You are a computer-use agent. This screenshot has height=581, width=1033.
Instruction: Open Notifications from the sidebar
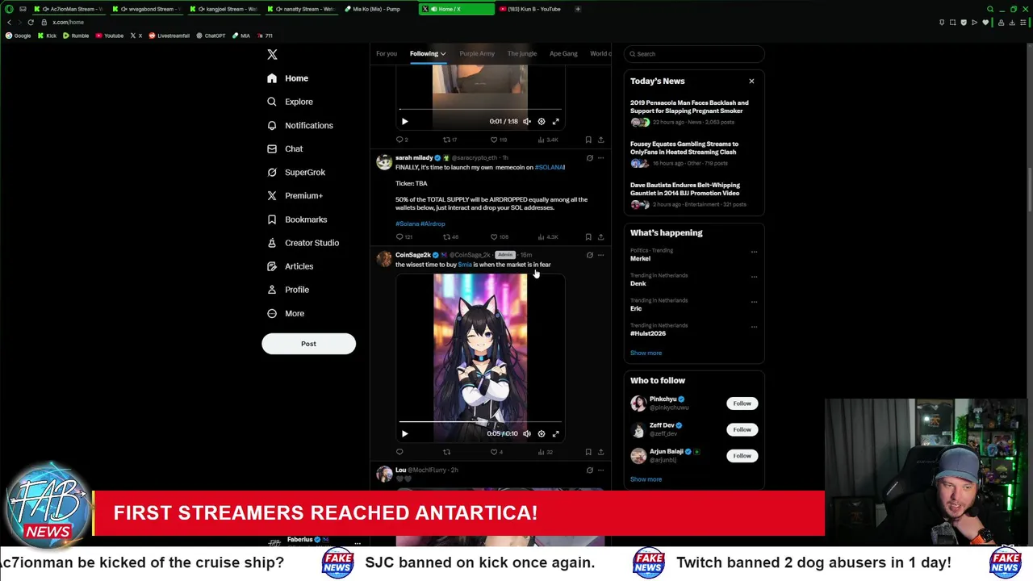pyautogui.click(x=299, y=125)
